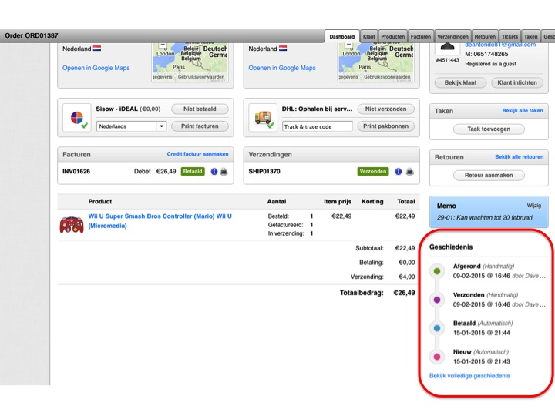Screen dimensions: 555x416
Task: Click the Credit factuur aanmaken link
Action: 197,154
